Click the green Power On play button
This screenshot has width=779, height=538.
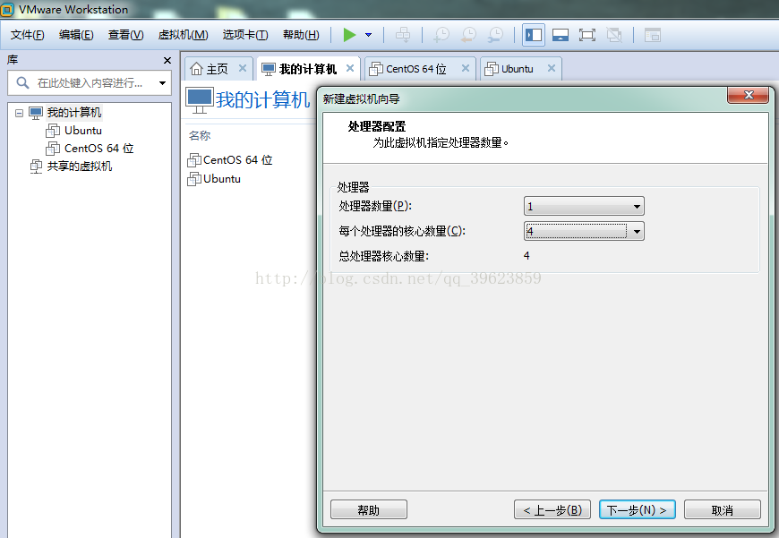[x=350, y=35]
